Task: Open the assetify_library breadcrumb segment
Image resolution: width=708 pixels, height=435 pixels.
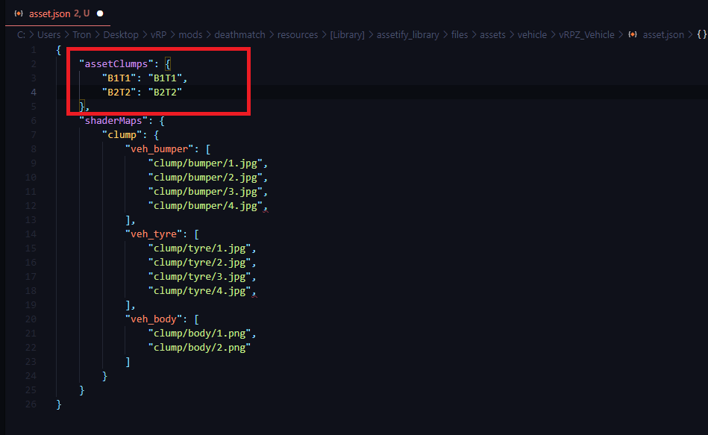Action: click(408, 35)
